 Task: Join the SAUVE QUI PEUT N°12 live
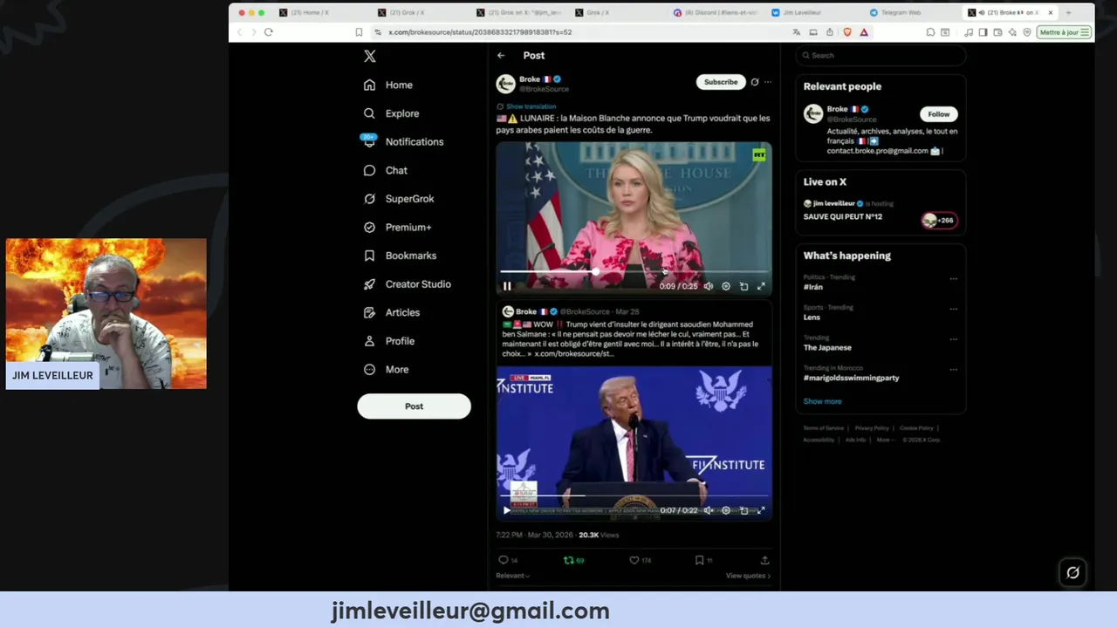point(843,216)
